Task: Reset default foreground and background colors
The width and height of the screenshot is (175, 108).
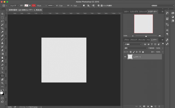Action: coord(1,90)
